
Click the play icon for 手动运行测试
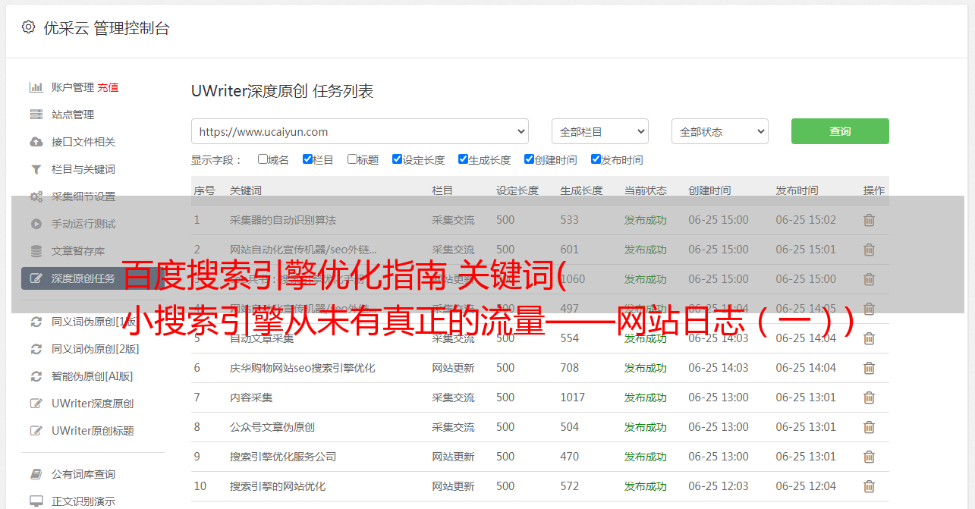tap(36, 224)
